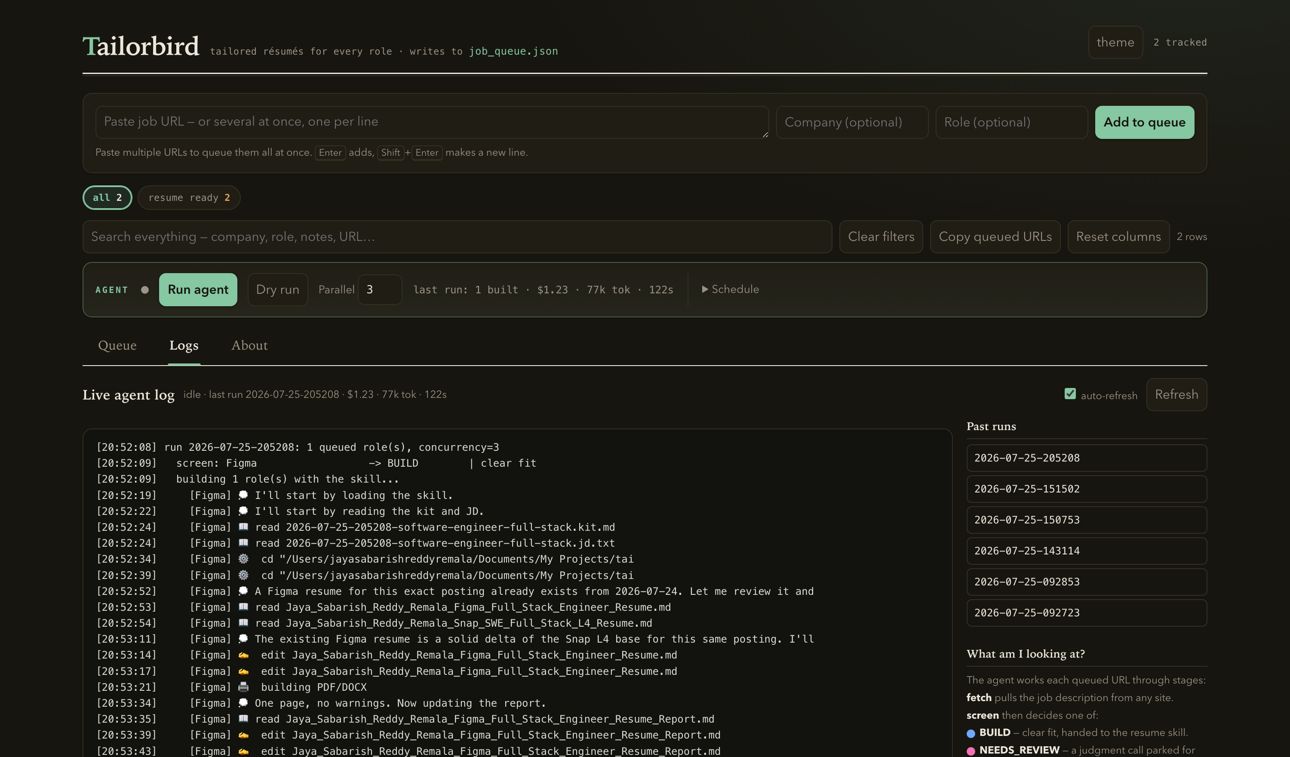Click the Dry run button

click(x=277, y=289)
